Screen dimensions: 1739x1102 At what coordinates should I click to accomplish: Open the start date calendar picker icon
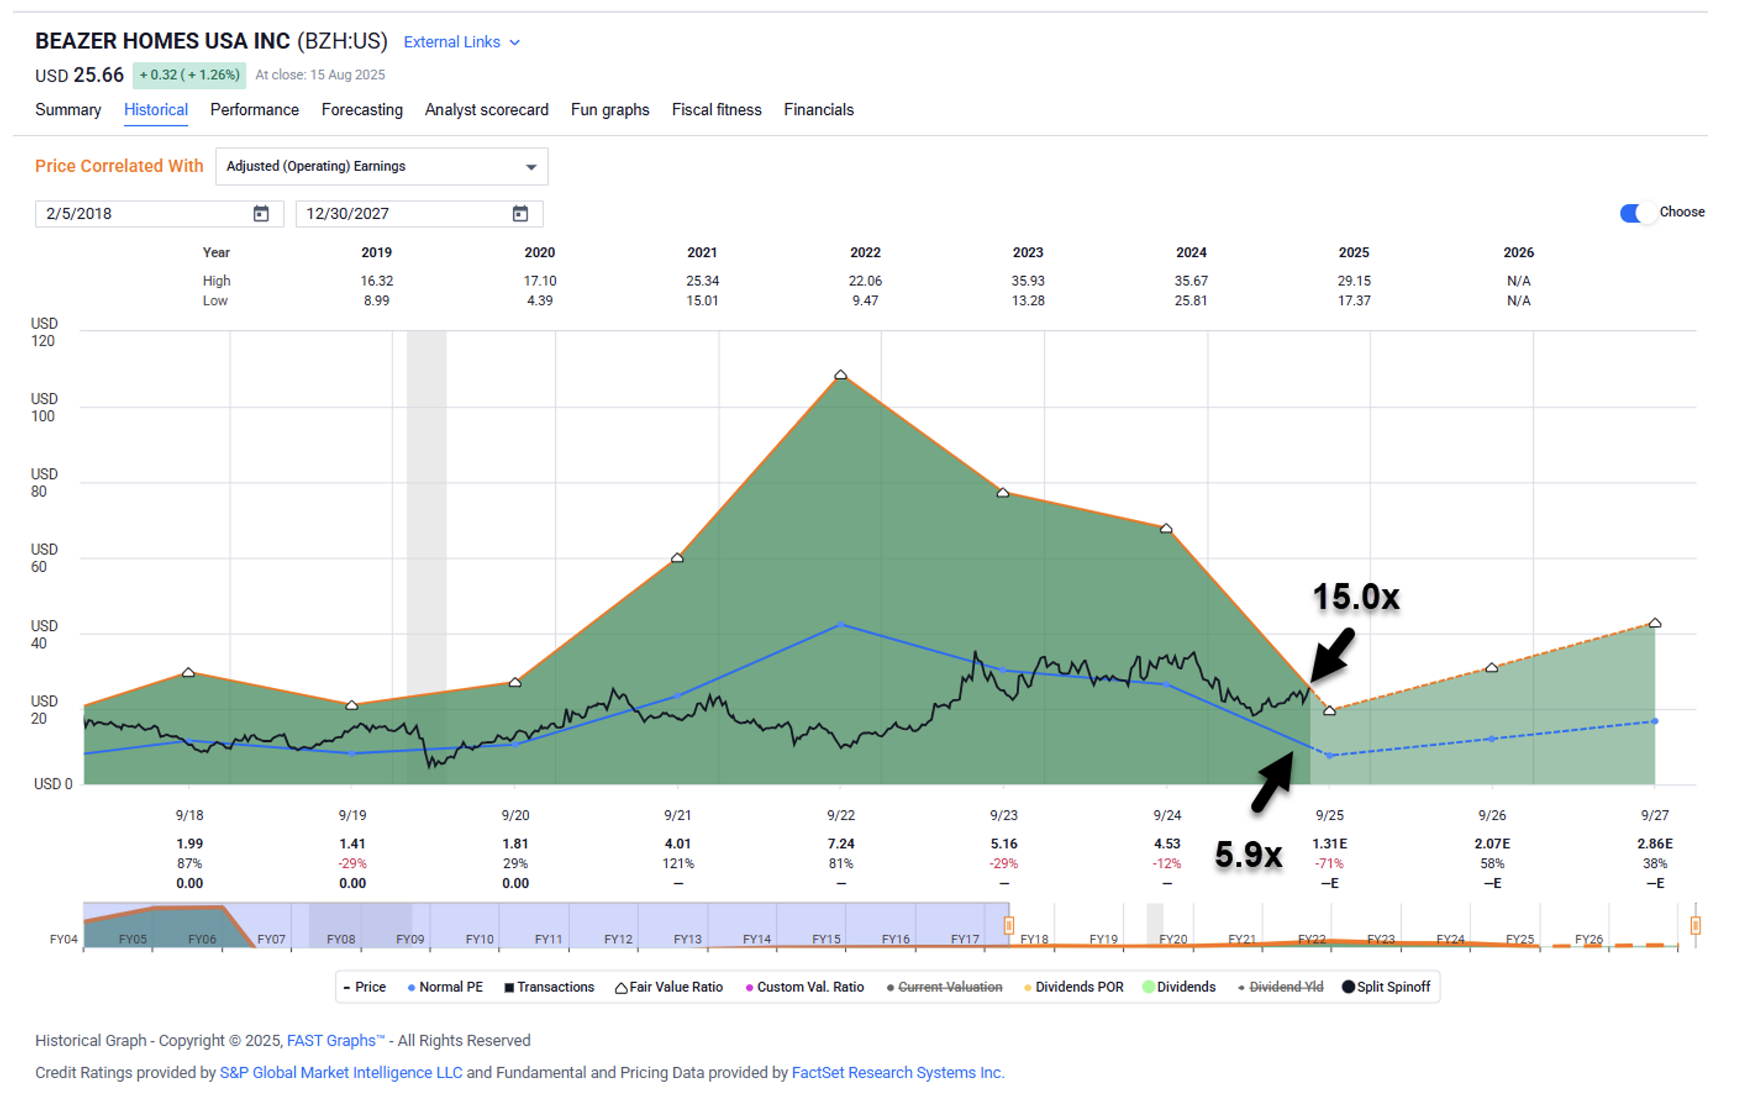[x=261, y=214]
